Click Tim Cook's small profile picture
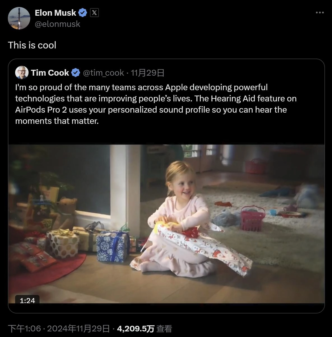This screenshot has height=337, width=332. [x=22, y=73]
